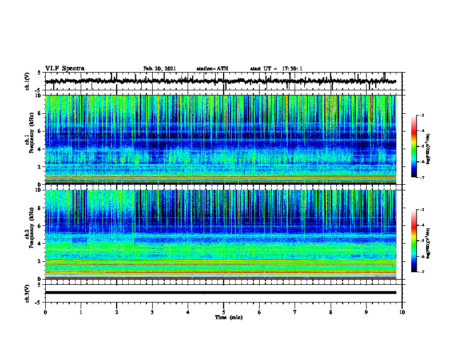
Task: Click the ch.1 color bar PSD unit label
Action: coord(428,149)
